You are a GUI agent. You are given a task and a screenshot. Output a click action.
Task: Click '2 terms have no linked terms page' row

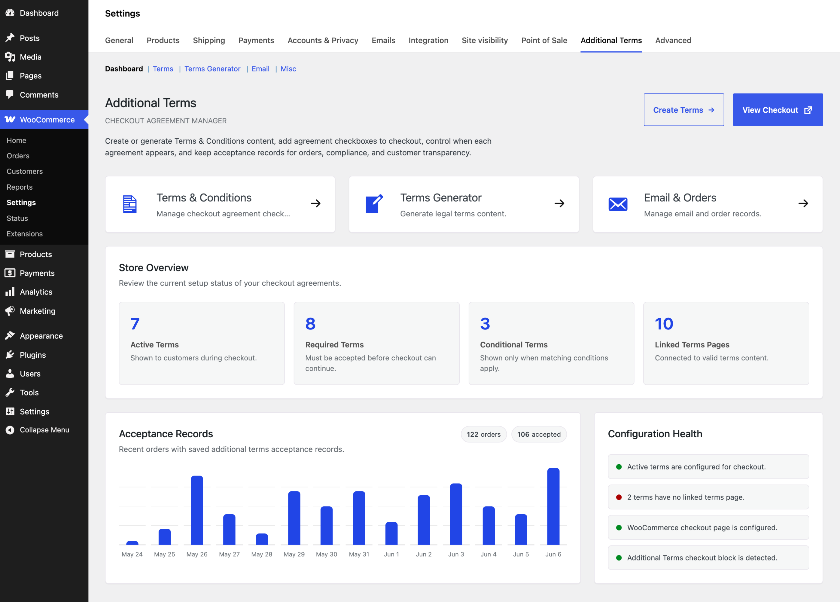tap(708, 497)
